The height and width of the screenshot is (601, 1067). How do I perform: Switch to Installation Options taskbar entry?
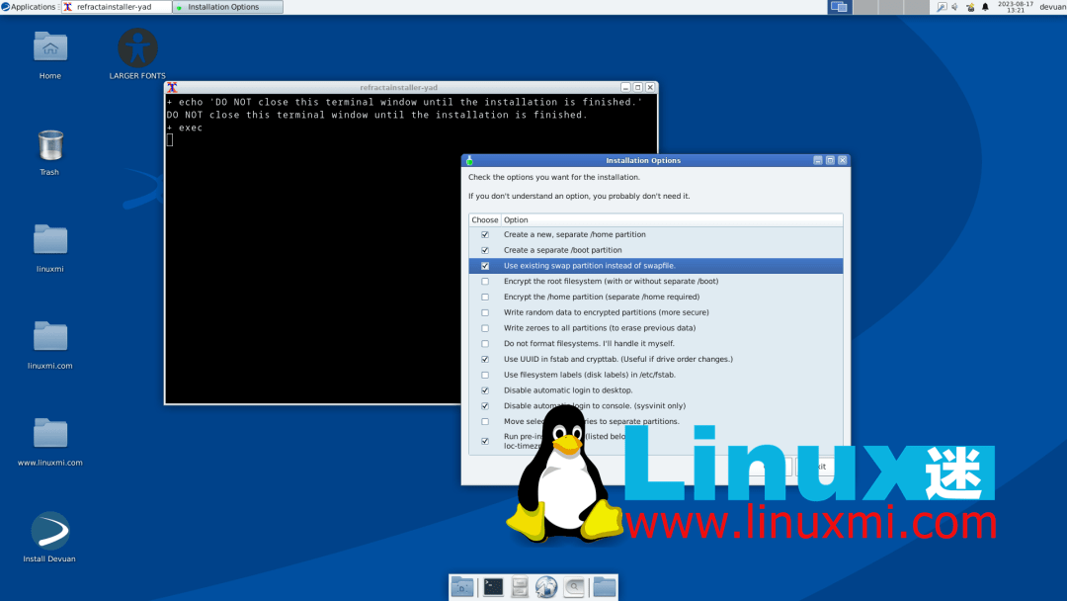227,7
